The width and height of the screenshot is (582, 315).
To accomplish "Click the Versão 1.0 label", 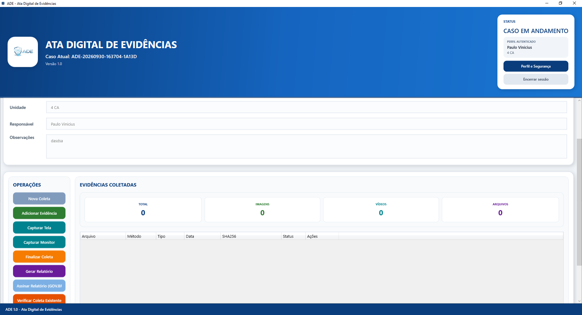I will [54, 64].
